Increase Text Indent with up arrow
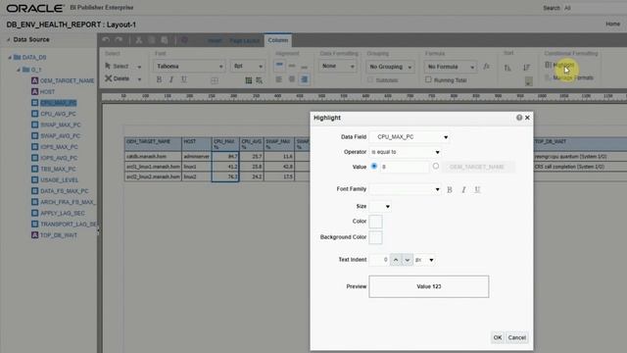The height and width of the screenshot is (353, 627). point(396,260)
